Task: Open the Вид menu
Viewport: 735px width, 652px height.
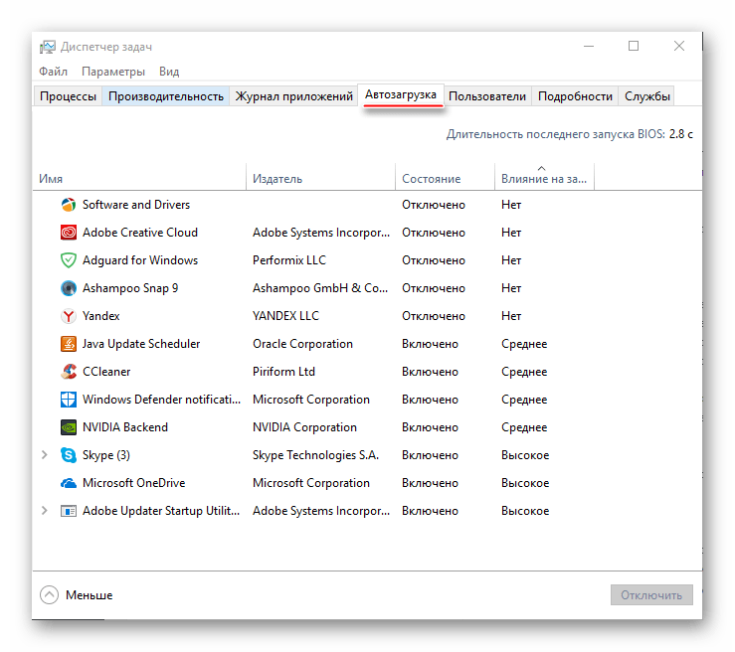Action: coord(169,72)
